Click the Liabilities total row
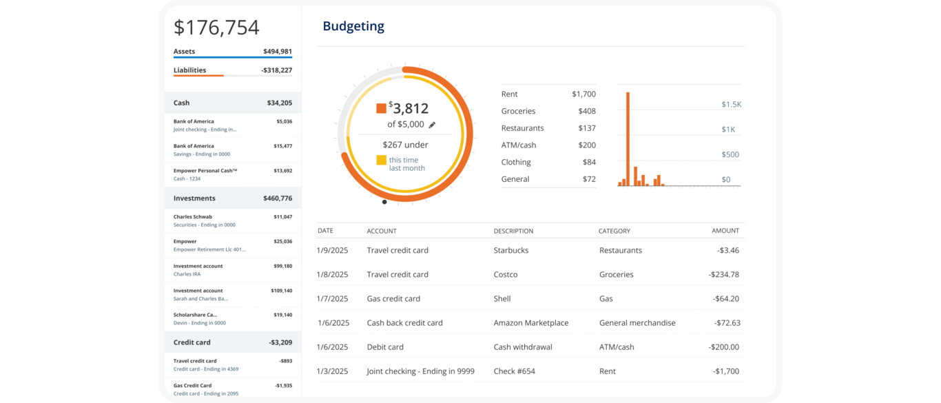Viewport: 941px width, 403px height. tap(232, 70)
